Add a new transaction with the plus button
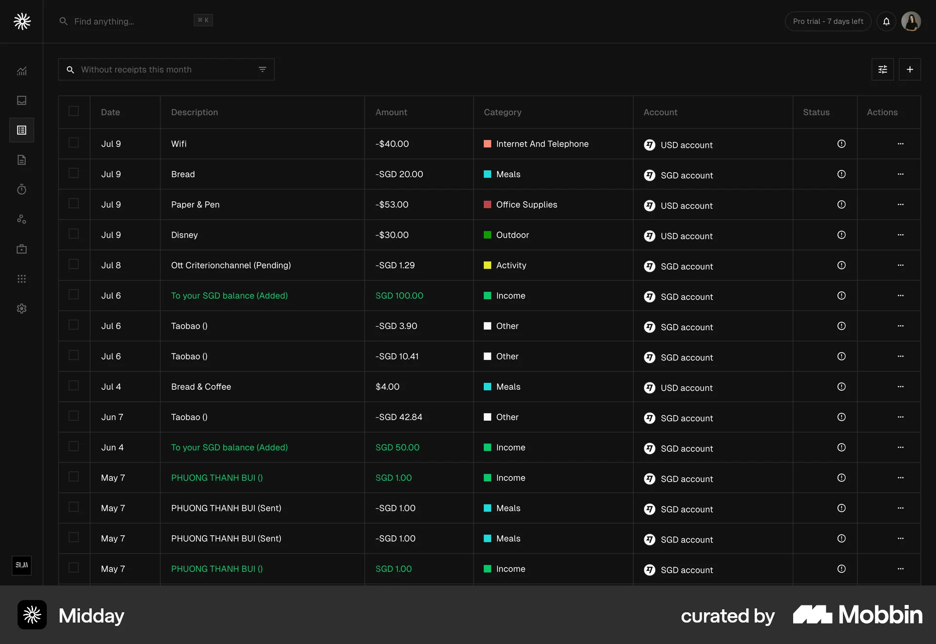This screenshot has width=936, height=644. (x=910, y=69)
